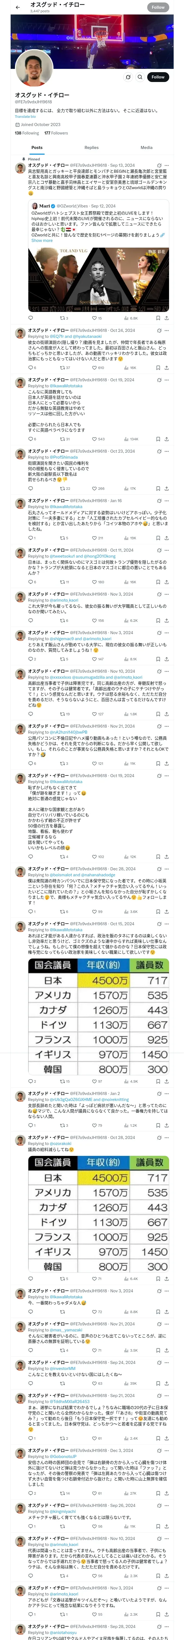Toggle the black Follow button beside search
184x1640 pixels.
point(157,77)
